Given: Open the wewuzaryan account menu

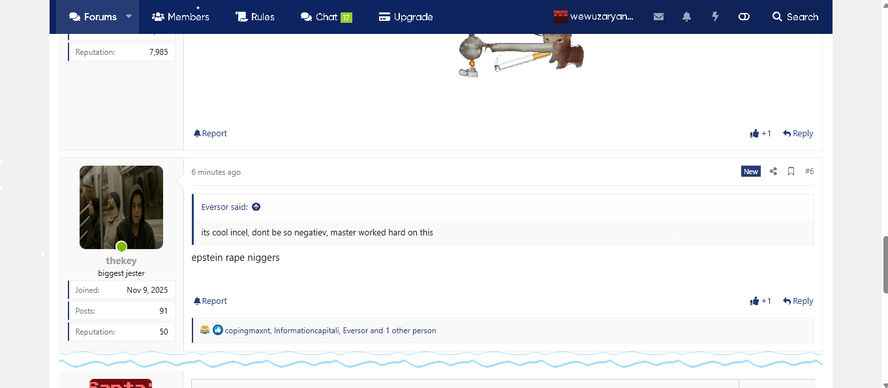Looking at the screenshot, I should (594, 17).
